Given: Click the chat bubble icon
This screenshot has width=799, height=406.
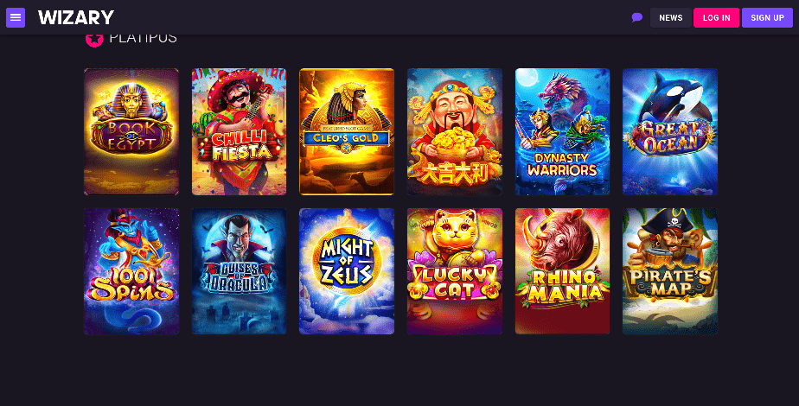Looking at the screenshot, I should click(x=637, y=18).
